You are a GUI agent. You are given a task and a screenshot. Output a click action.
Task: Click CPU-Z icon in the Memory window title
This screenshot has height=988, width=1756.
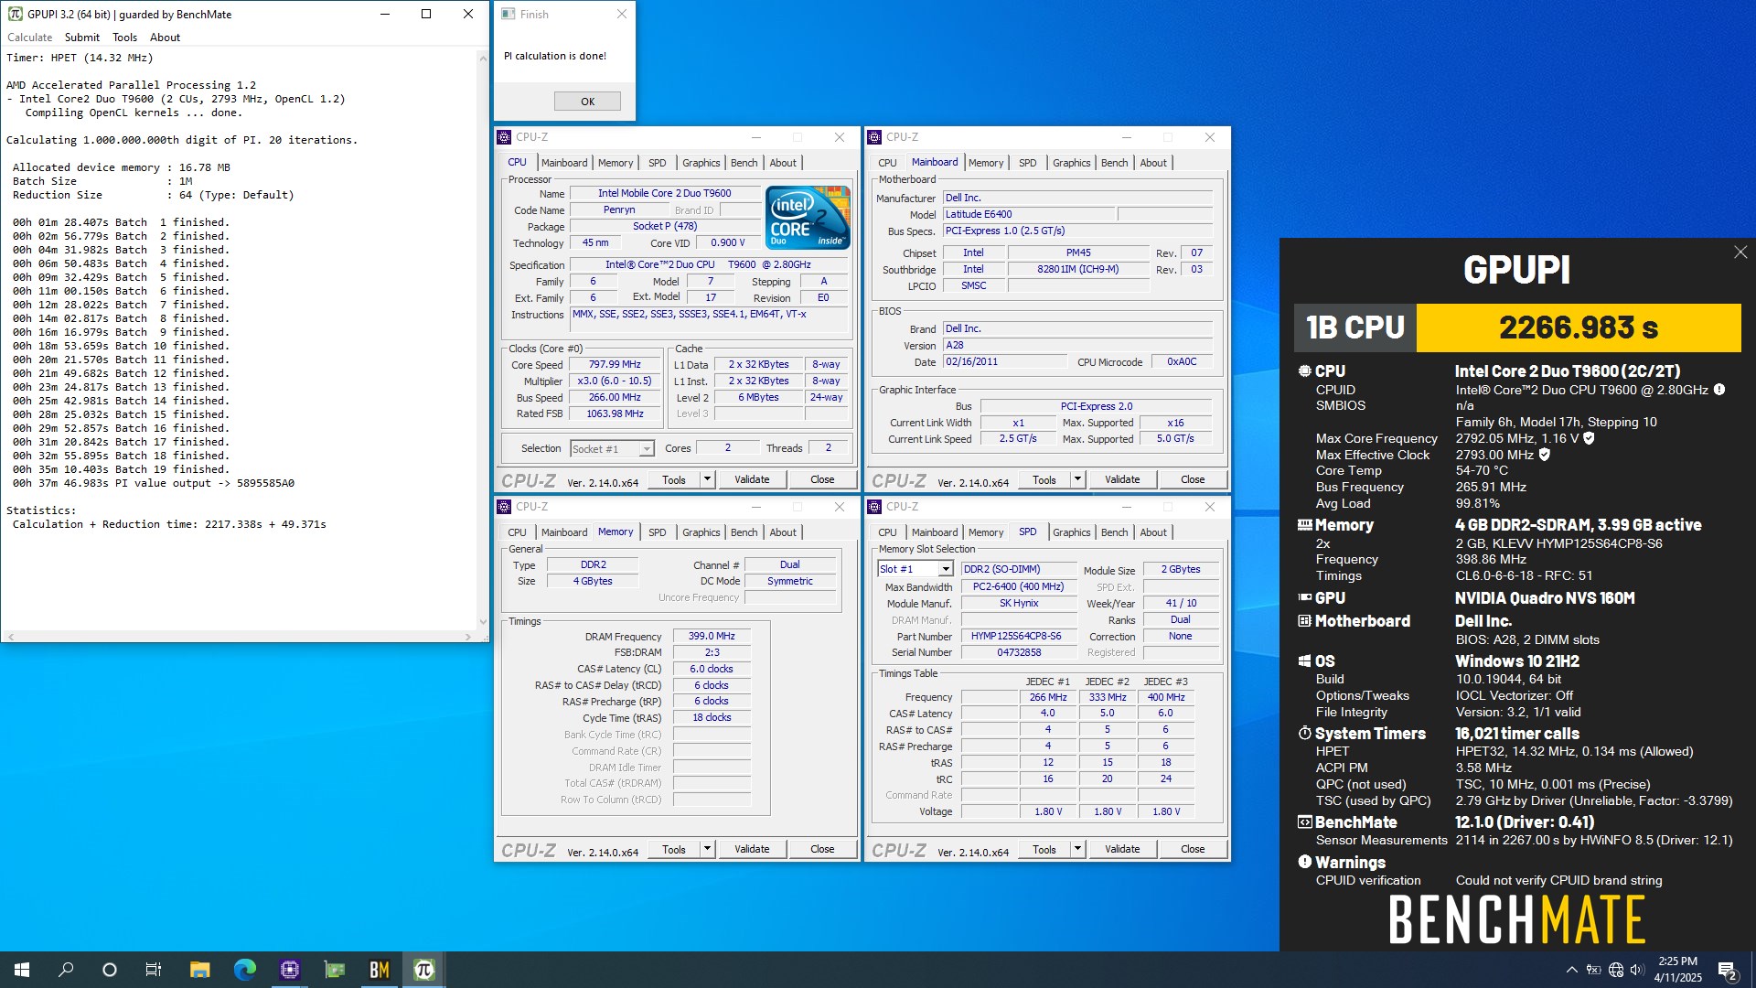tap(504, 507)
